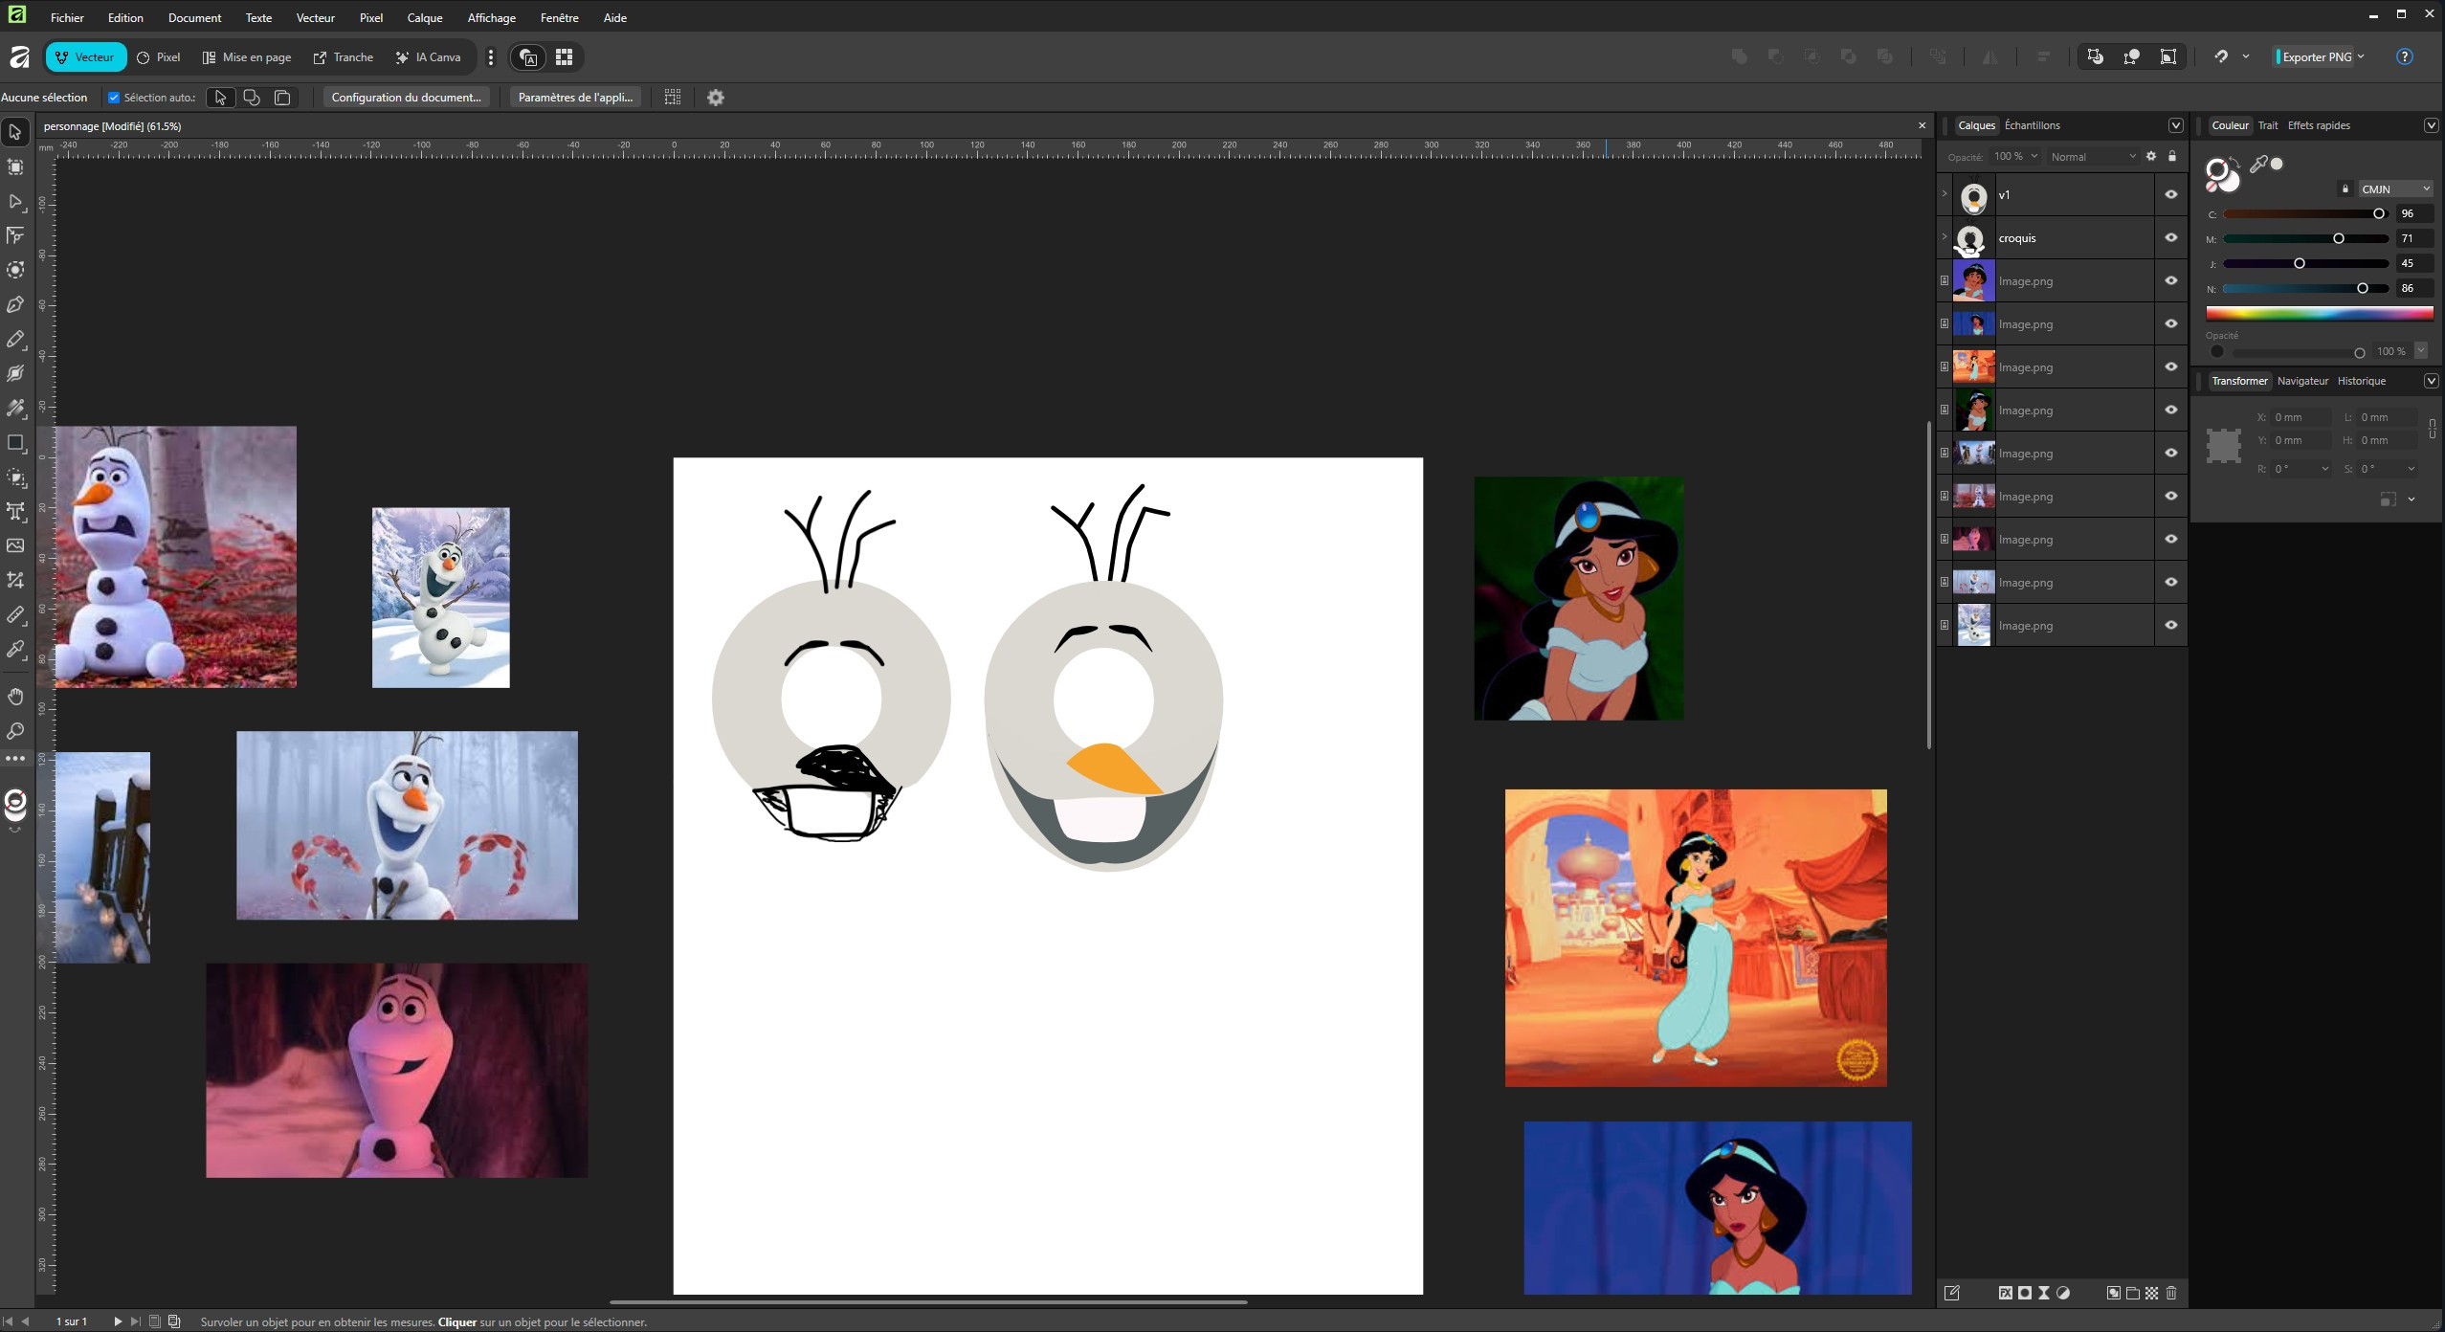2445x1332 pixels.
Task: Delete layer with trash icon
Action: coord(2171,1293)
